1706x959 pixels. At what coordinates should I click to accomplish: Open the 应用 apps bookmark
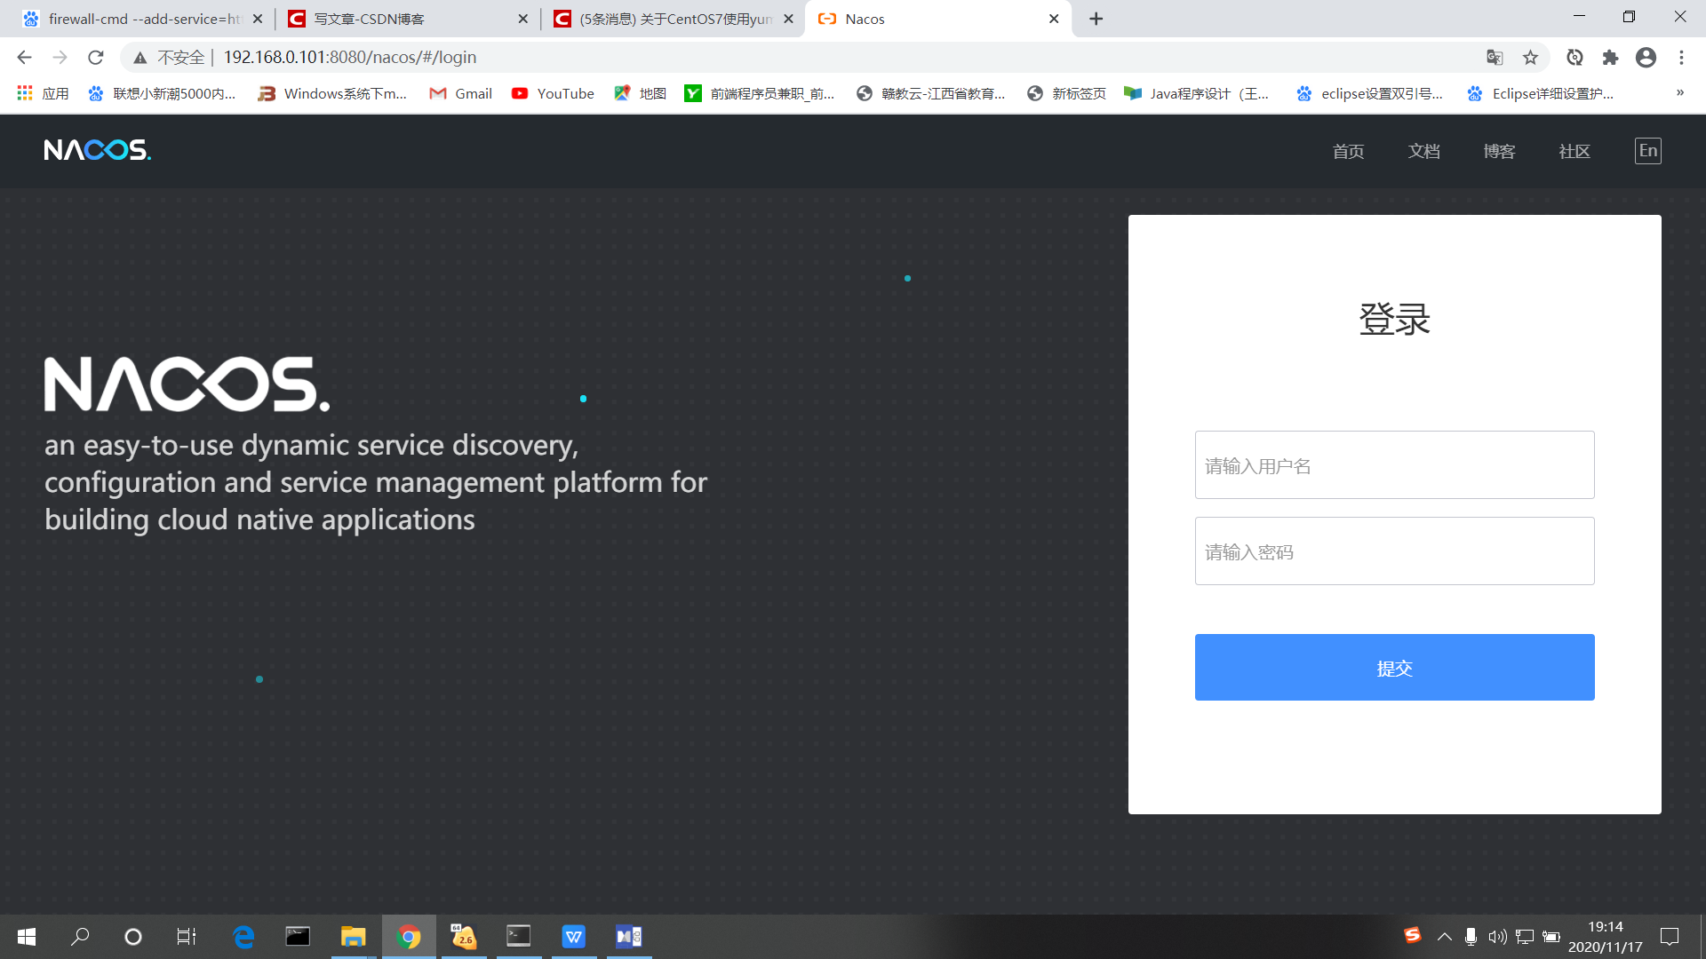click(43, 93)
